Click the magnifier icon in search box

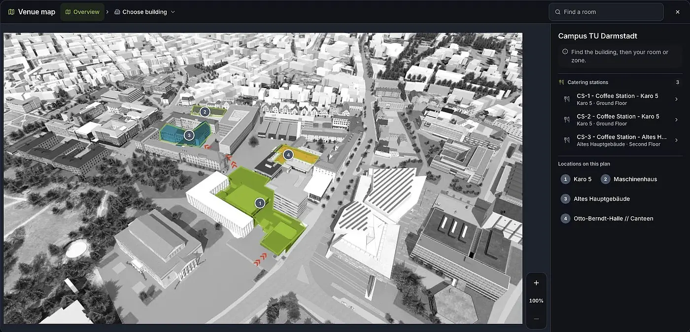558,12
